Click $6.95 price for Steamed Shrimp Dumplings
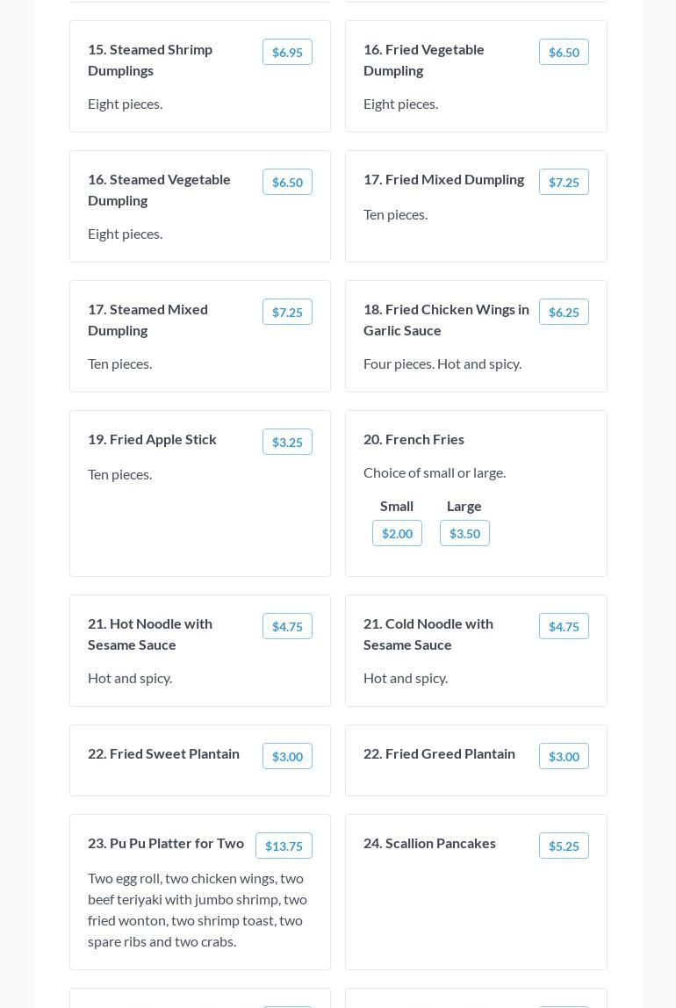Viewport: 676px width, 1008px height. (287, 53)
